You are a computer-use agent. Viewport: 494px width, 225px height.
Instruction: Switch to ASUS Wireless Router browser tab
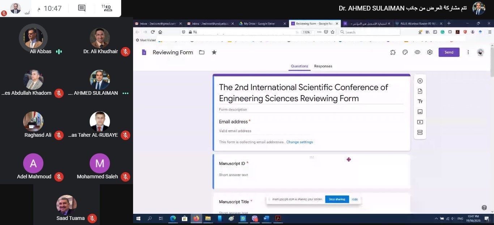418,24
